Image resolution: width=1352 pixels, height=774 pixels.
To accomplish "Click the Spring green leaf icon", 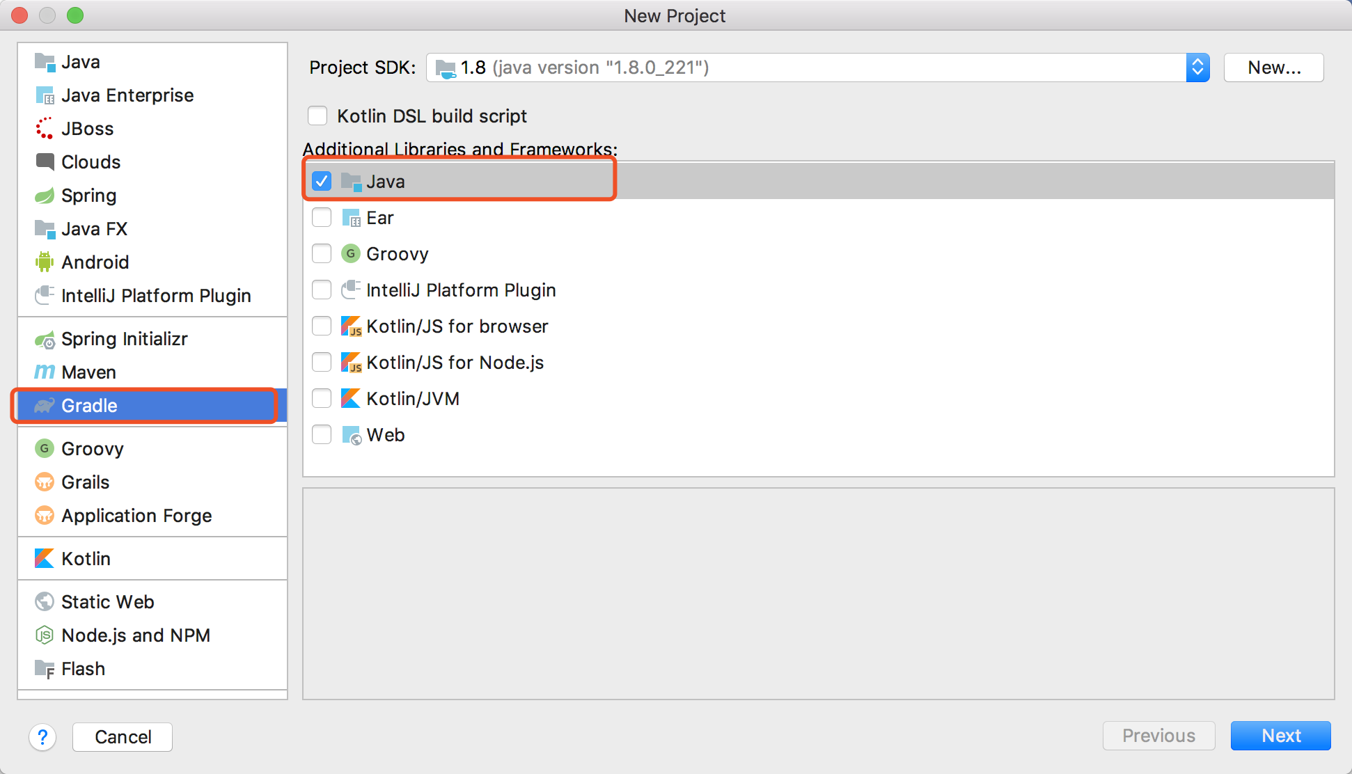I will pyautogui.click(x=45, y=196).
